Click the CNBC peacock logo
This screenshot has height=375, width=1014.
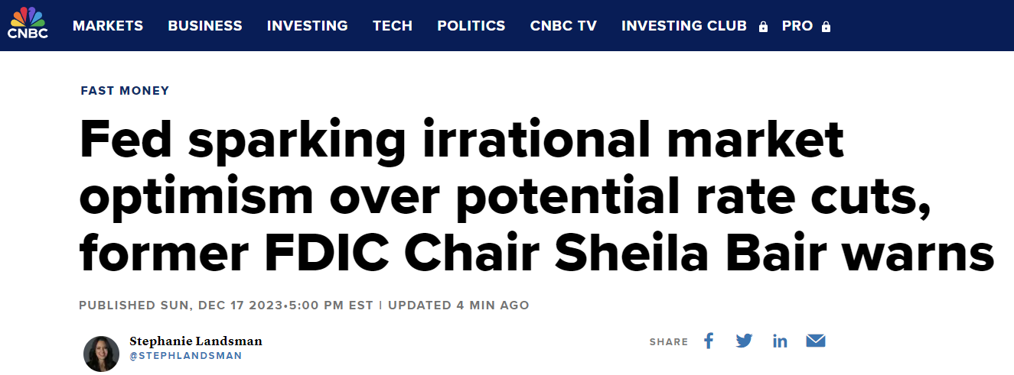point(28,23)
